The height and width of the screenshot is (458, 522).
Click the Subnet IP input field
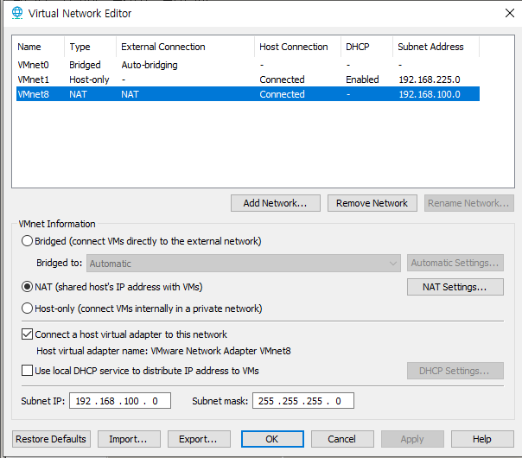[x=120, y=401]
